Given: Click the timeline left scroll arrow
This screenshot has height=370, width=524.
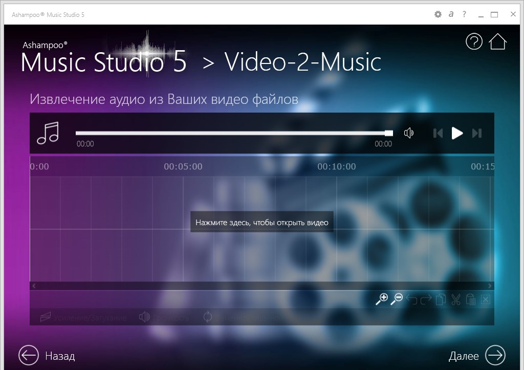Looking at the screenshot, I should click(x=34, y=286).
